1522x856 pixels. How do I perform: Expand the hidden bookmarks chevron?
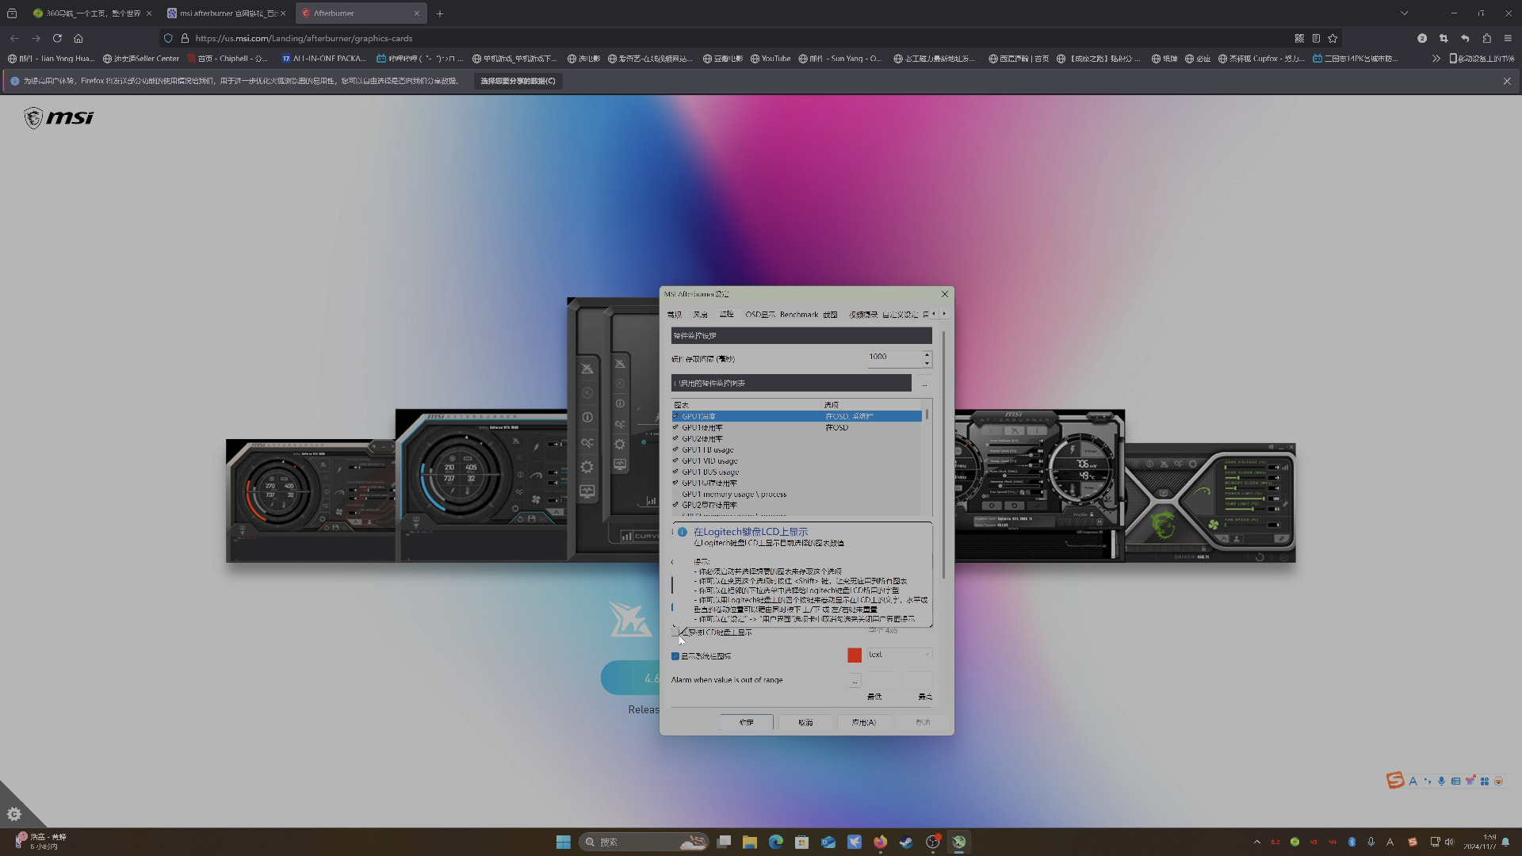(x=1436, y=59)
